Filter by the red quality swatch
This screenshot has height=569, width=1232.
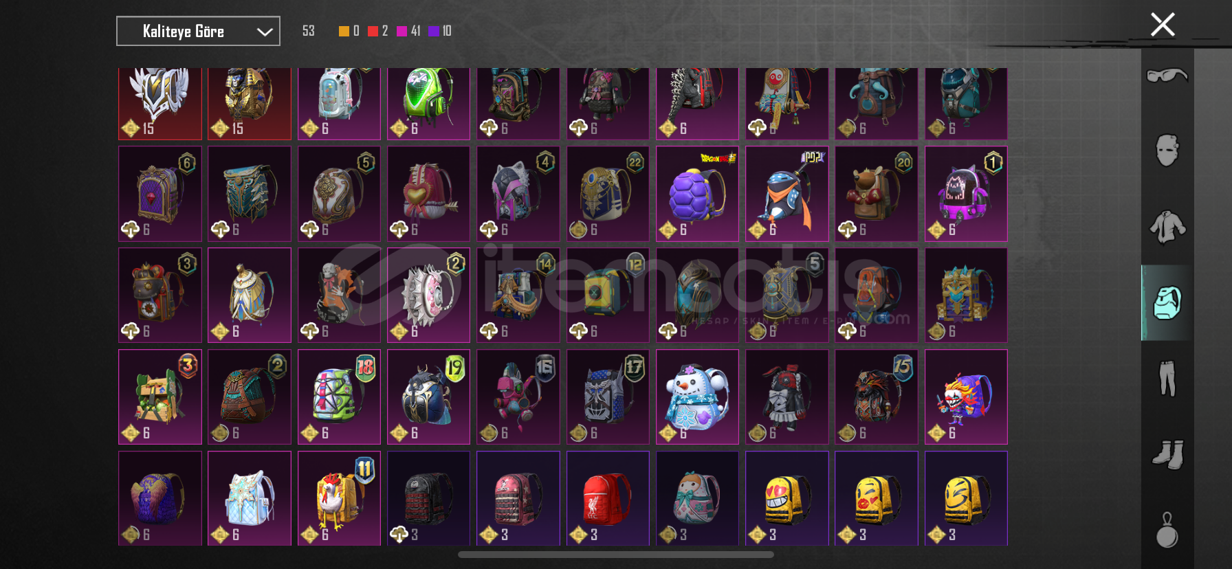pos(373,31)
